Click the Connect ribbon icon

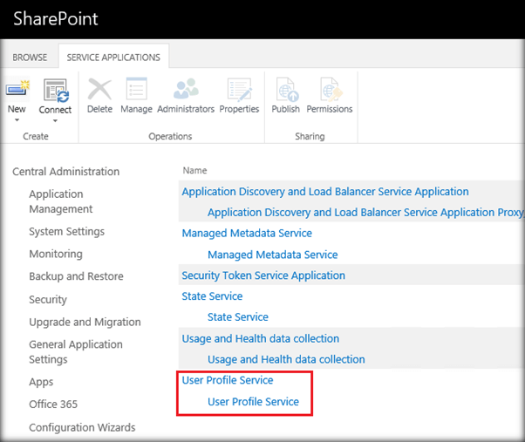click(x=55, y=91)
